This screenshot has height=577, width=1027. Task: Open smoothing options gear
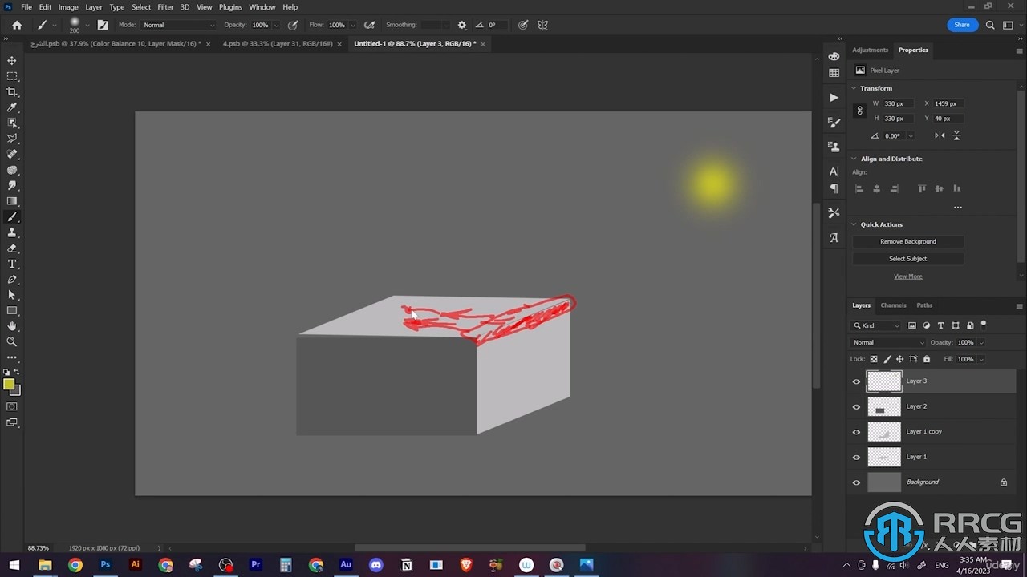tap(462, 25)
